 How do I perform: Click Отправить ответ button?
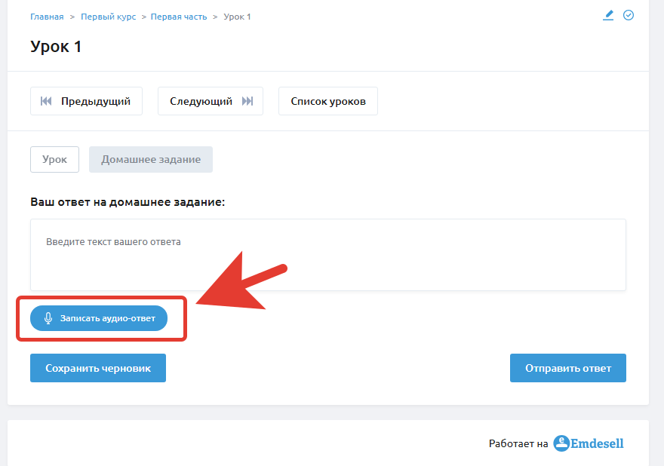point(568,368)
